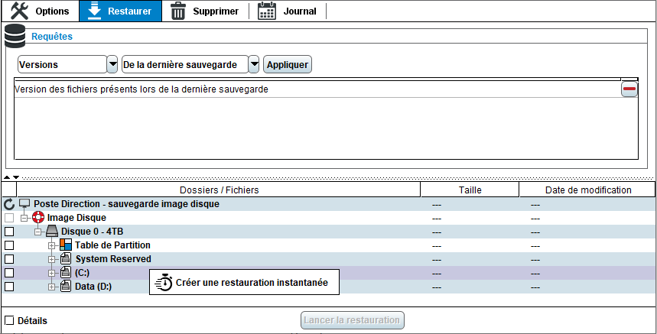Viewport: 657px width, 334px height.
Task: Toggle the Image Disque checkbox
Action: (x=9, y=218)
